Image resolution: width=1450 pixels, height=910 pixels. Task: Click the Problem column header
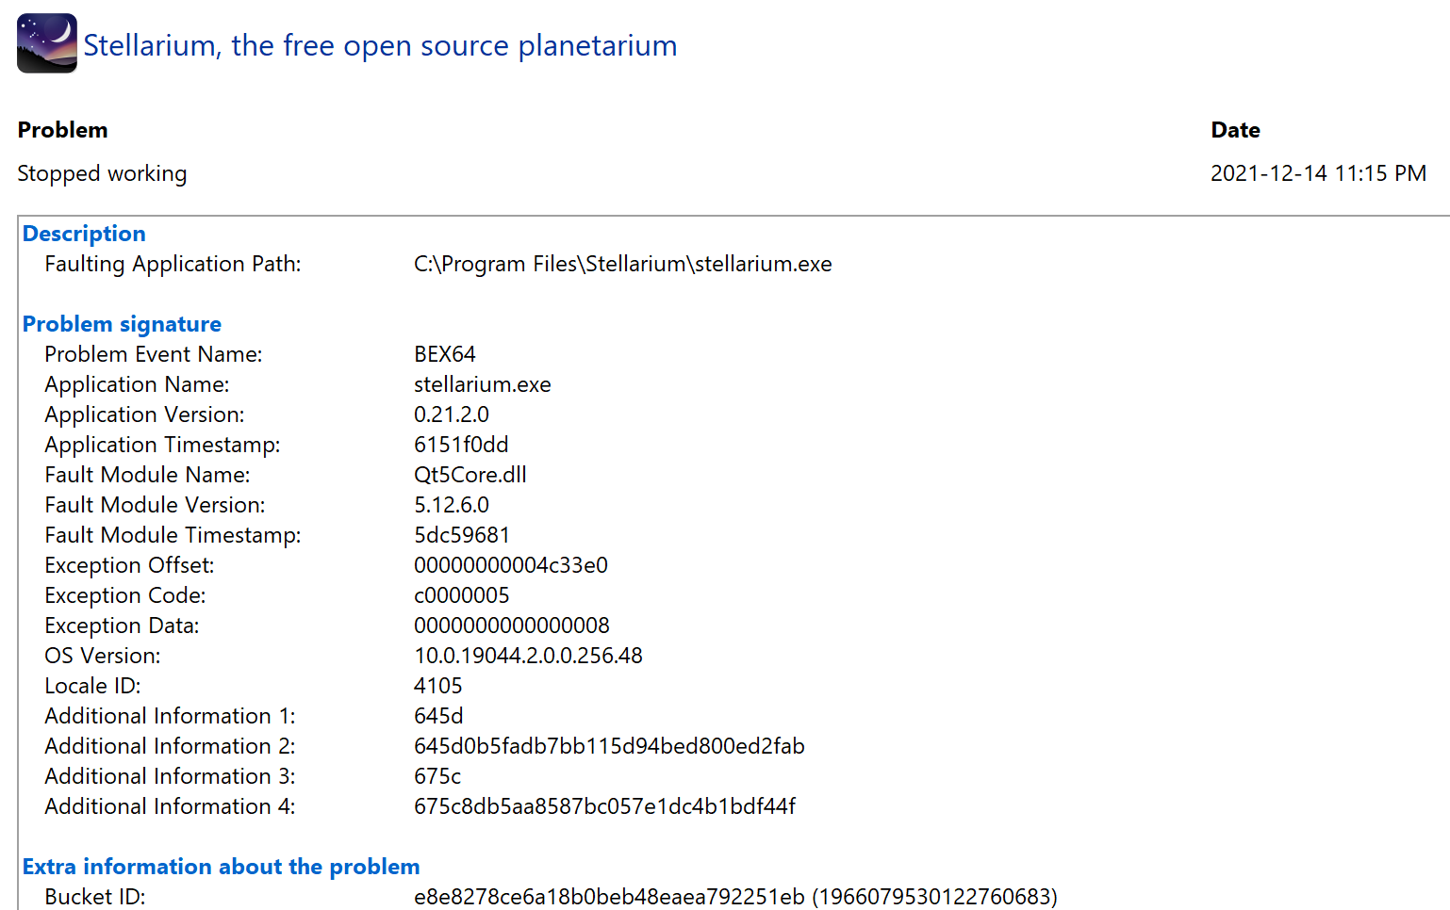tap(62, 130)
